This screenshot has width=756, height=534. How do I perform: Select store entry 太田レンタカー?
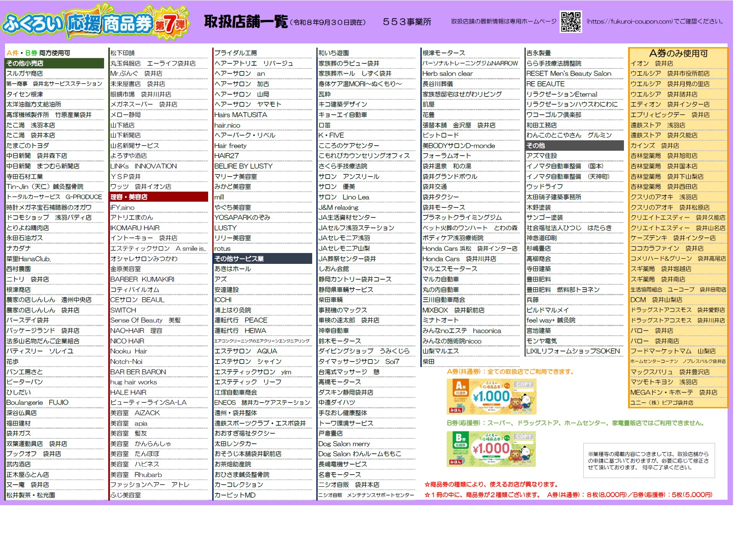(236, 444)
